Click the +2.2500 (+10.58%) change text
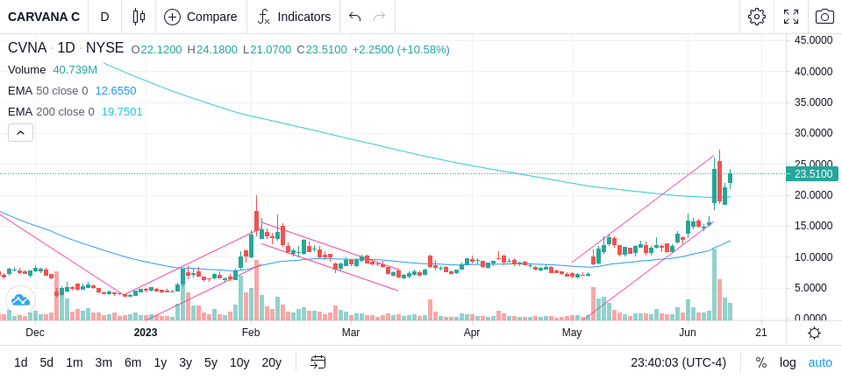 click(401, 50)
